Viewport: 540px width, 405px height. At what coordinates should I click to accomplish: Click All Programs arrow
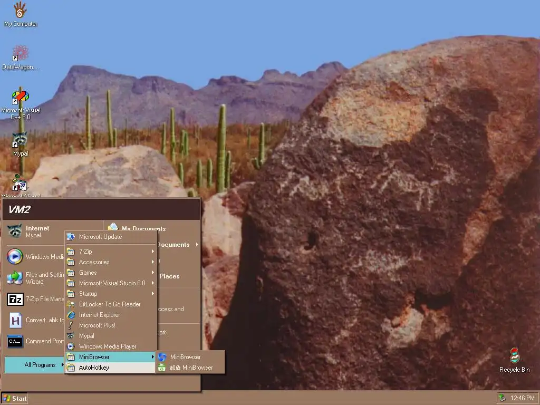[x=62, y=365]
